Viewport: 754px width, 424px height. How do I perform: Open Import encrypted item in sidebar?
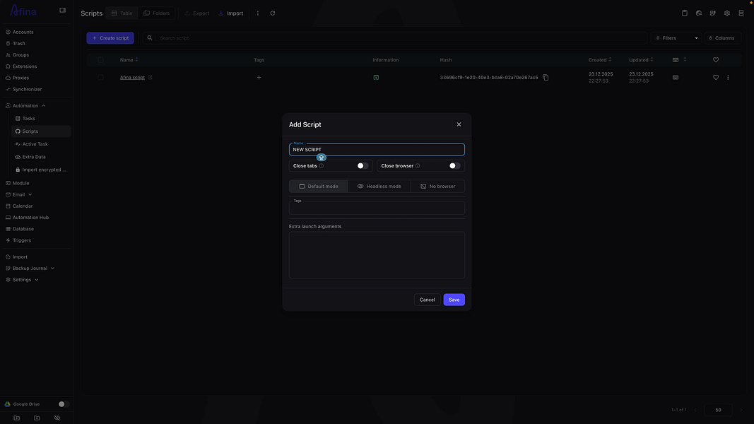pyautogui.click(x=41, y=170)
